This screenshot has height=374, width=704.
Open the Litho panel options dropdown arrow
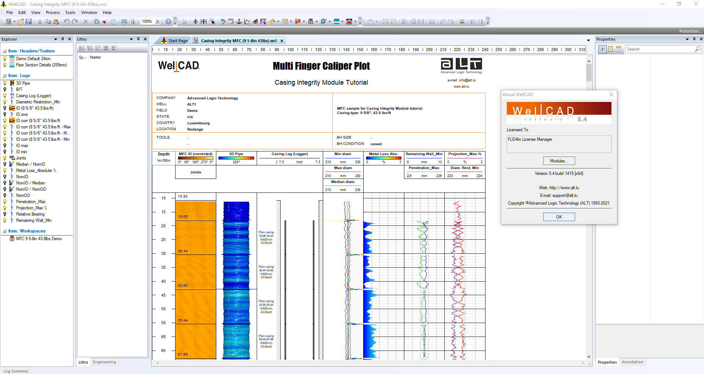click(131, 39)
